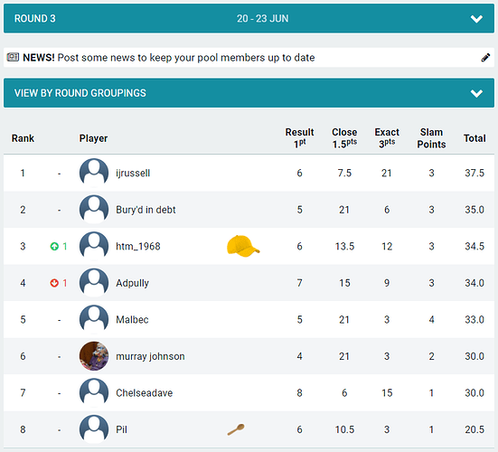Sort by the Total column header
The height and width of the screenshot is (452, 498).
point(475,138)
